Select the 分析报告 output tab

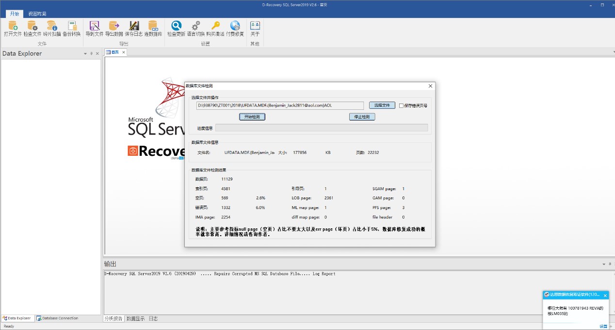(114, 319)
